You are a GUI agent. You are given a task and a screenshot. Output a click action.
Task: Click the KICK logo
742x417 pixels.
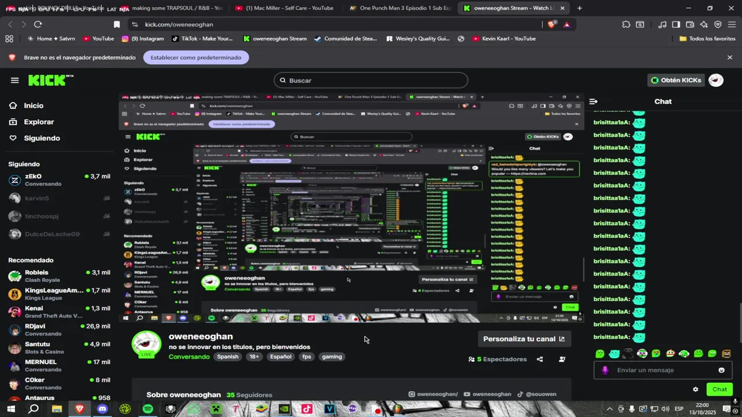[50, 81]
